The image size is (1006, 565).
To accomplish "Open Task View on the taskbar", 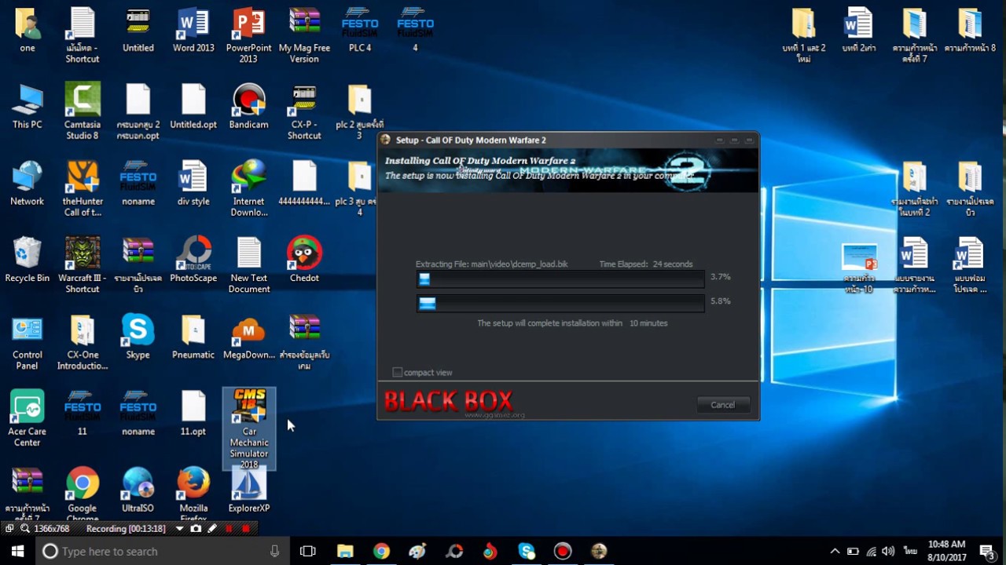I will point(307,551).
